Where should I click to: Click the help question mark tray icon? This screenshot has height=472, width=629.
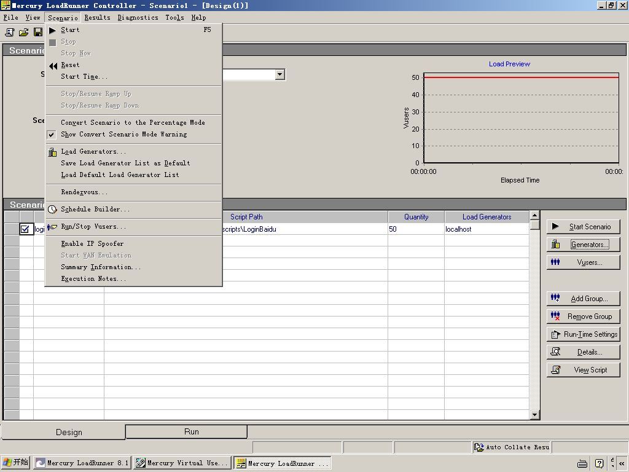click(599, 463)
